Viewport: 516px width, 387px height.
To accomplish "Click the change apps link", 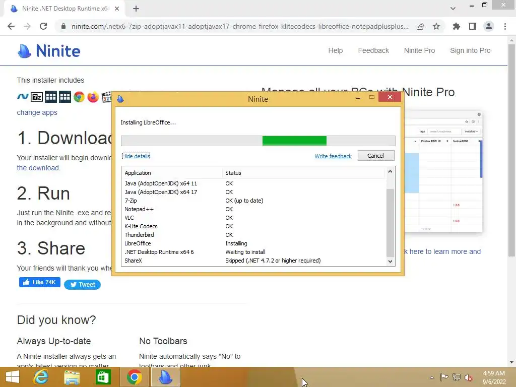I will click(x=37, y=112).
